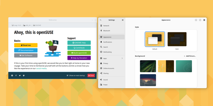Image resolution: width=213 pixels, height=106 pixels.
Task: Click the Online Accounts at-sign icon
Action: pyautogui.click(x=101, y=68)
